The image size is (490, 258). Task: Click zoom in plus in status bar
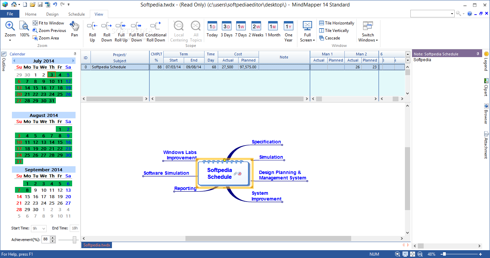[480, 254]
